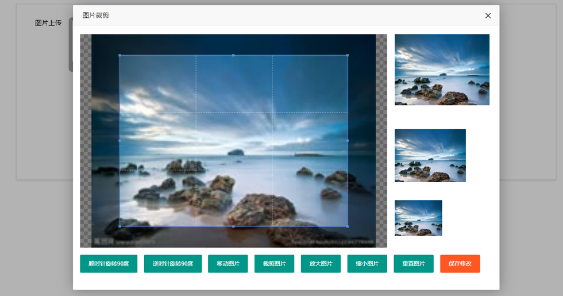Click the bottom-right crop box handle

(348, 226)
